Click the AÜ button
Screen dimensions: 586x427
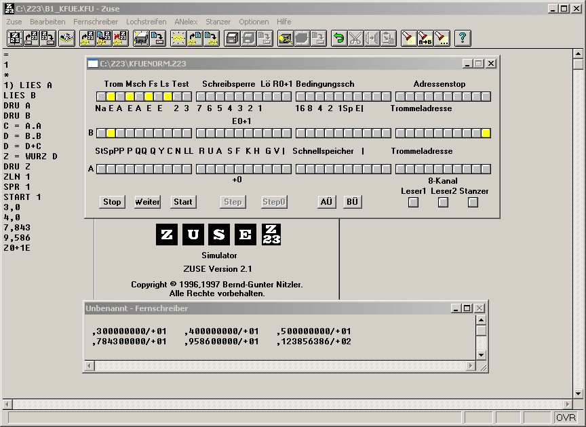tap(327, 202)
